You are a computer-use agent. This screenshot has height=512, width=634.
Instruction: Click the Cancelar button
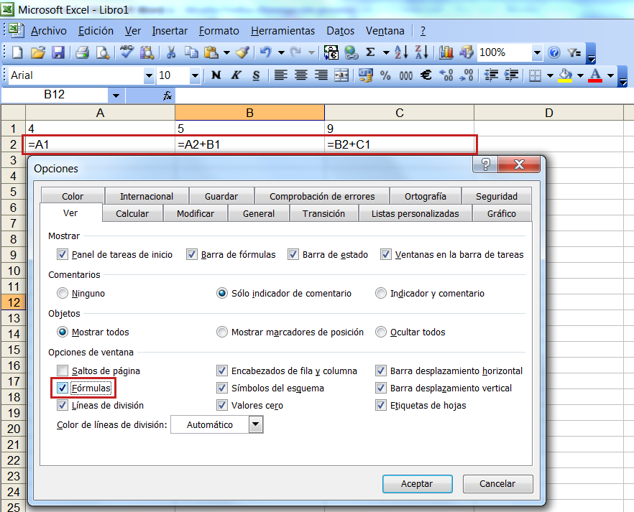[497, 484]
